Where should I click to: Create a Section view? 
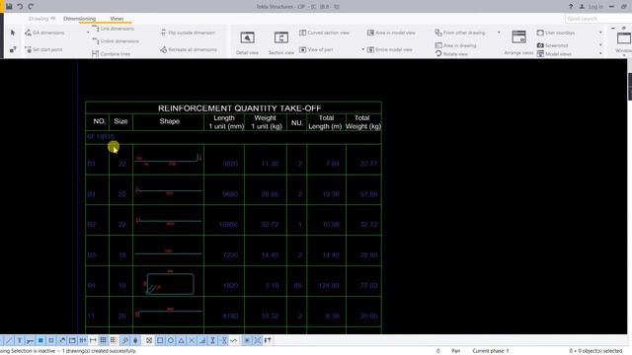pos(280,42)
